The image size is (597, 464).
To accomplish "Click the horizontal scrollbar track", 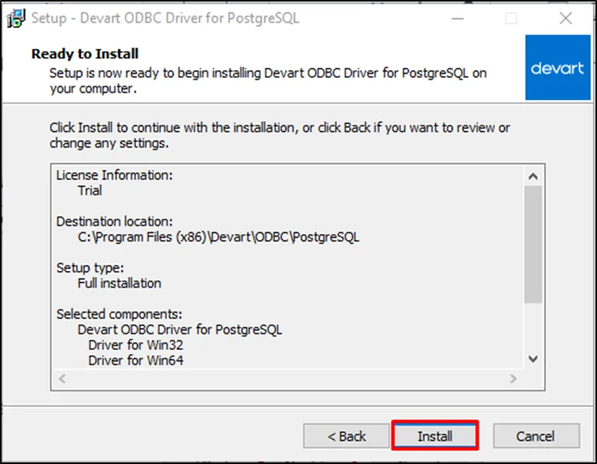I will [287, 378].
